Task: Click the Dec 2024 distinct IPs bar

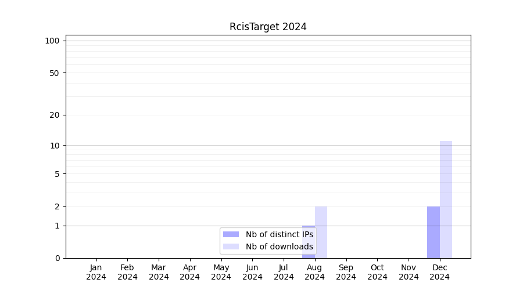Action: 434,232
